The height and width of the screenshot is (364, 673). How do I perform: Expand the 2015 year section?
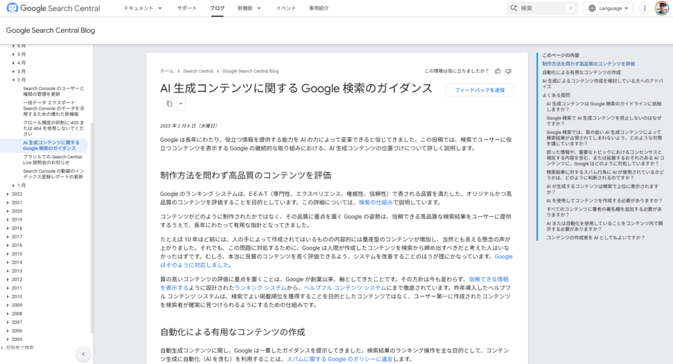(8, 254)
